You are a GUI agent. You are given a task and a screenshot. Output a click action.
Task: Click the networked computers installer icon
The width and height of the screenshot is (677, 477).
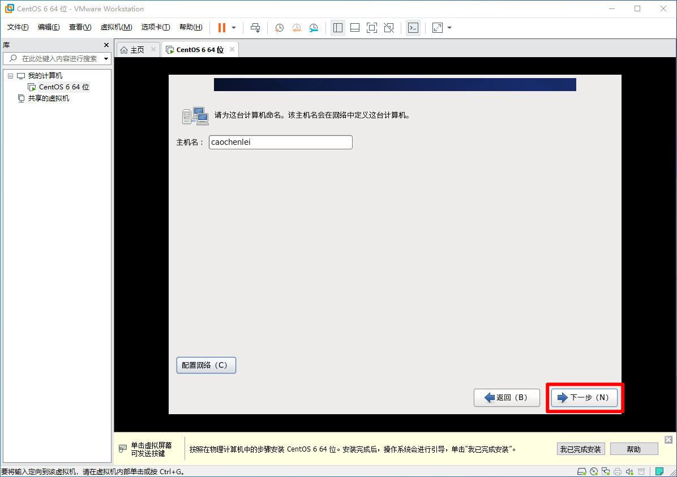196,115
